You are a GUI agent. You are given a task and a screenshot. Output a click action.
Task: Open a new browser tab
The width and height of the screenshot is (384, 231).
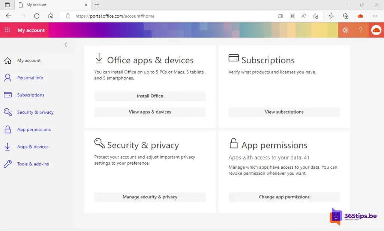pyautogui.click(x=97, y=5)
